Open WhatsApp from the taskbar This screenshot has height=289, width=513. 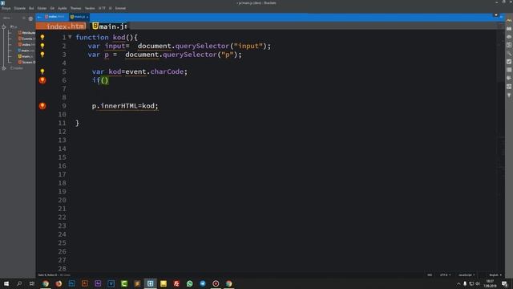[189, 283]
